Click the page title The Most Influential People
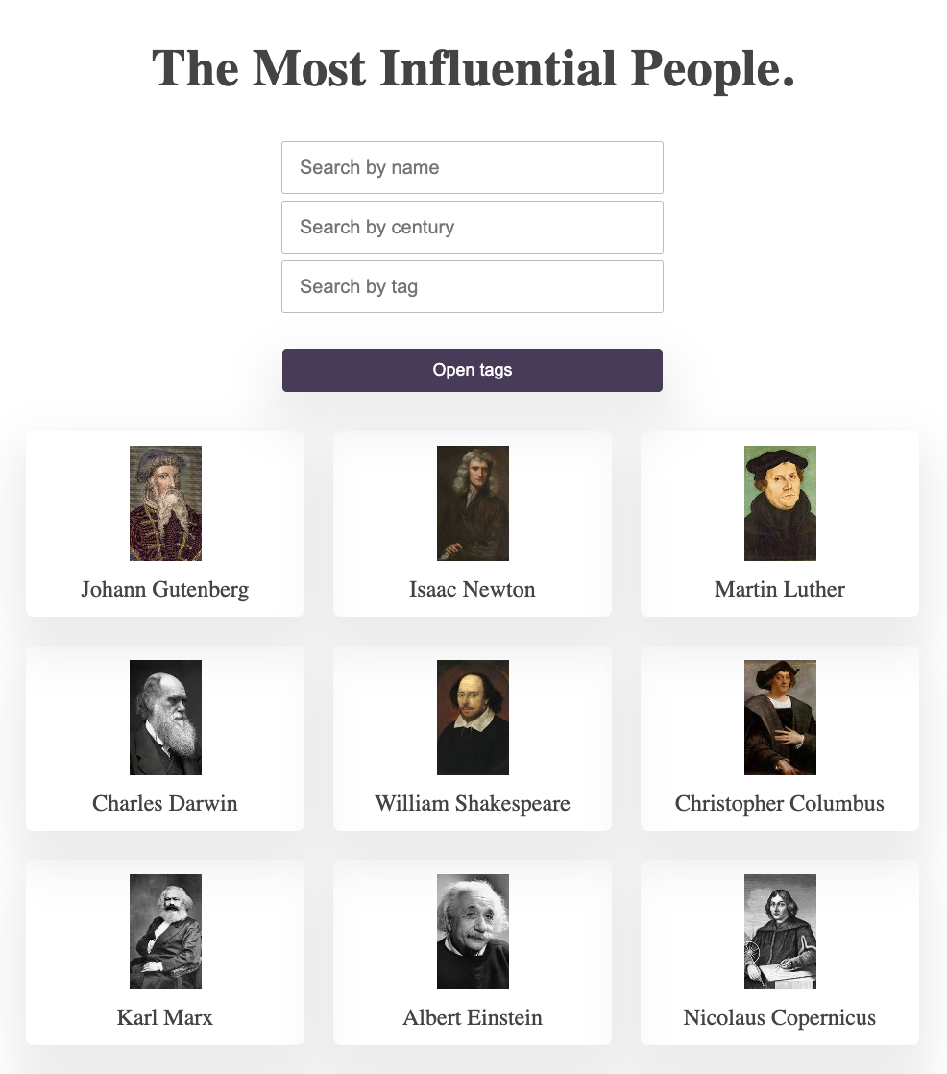The image size is (947, 1074). 473,68
